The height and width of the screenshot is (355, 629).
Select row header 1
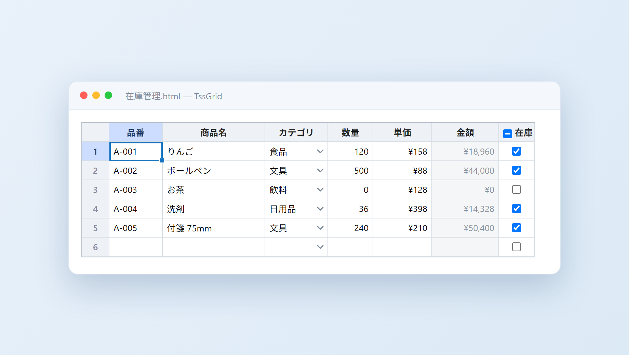click(x=95, y=152)
